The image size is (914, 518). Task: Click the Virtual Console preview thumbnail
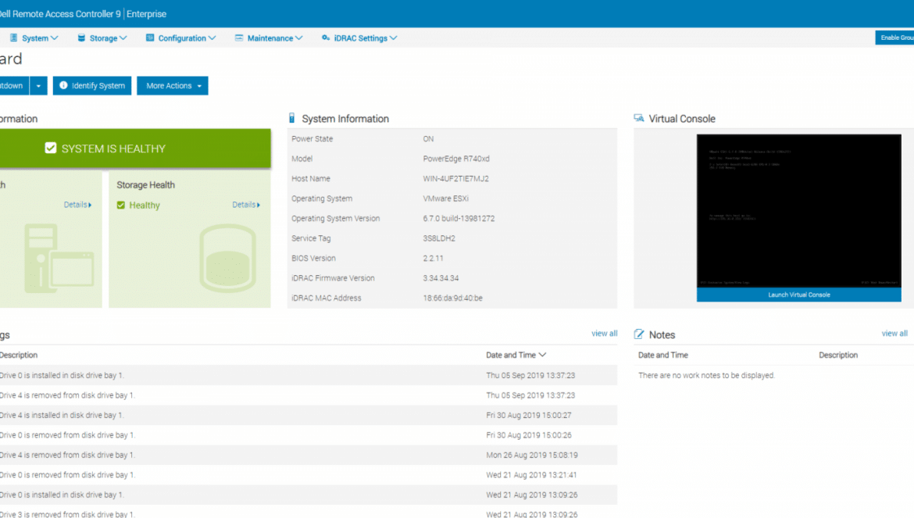(798, 211)
